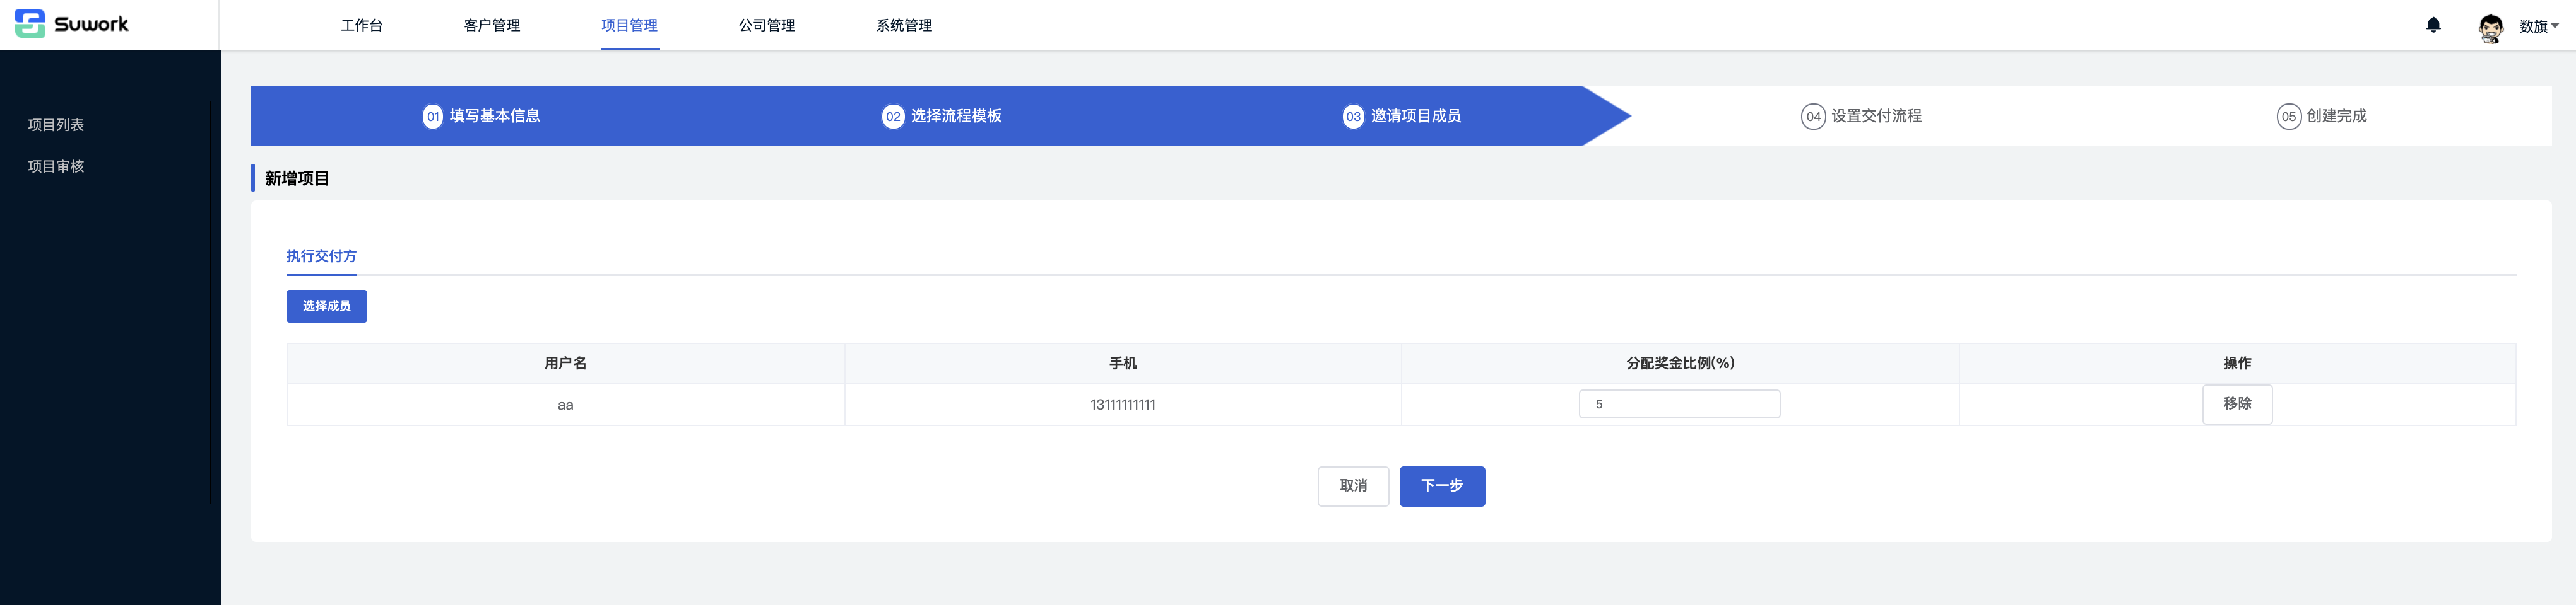Click the username cell aa
Viewport: 2576px width, 605px height.
(565, 405)
